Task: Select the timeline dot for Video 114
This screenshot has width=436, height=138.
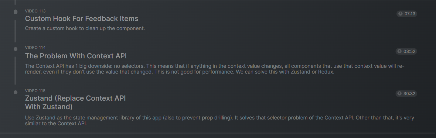Action: (x=15, y=49)
